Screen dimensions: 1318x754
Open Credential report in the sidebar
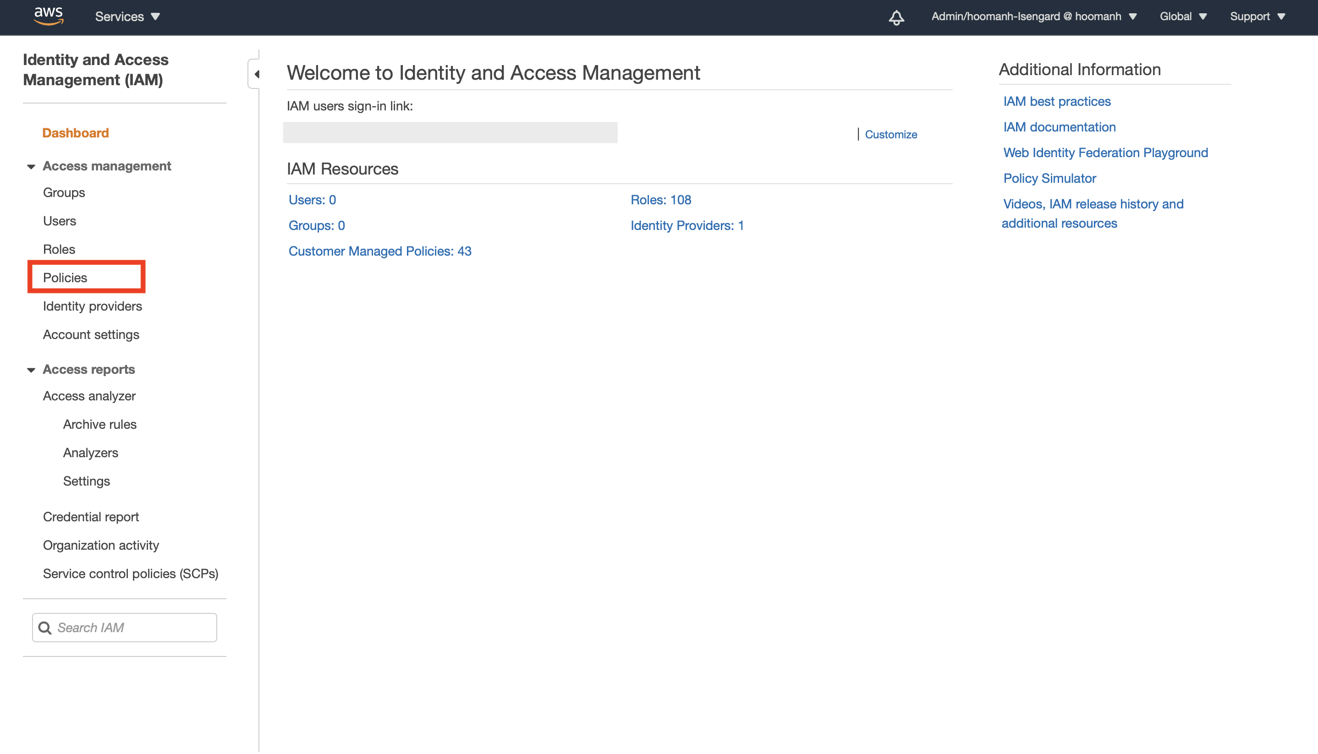pos(91,517)
